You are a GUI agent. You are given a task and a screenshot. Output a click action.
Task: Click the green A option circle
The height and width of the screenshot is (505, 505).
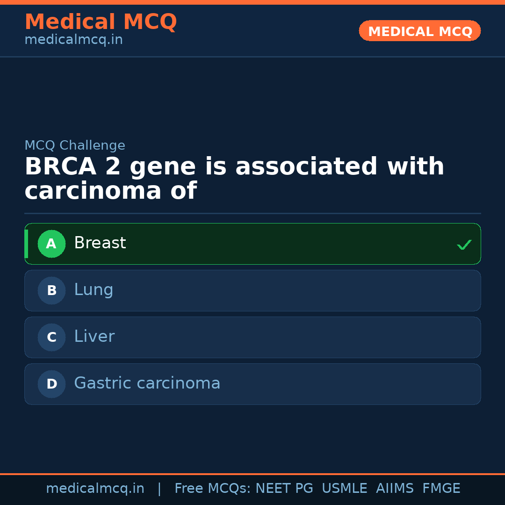51,244
